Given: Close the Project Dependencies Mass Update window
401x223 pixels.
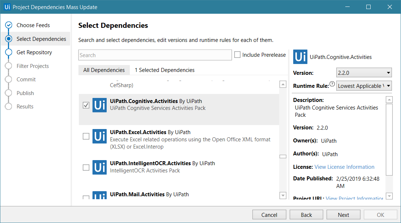Looking at the screenshot, I should pos(389,7).
